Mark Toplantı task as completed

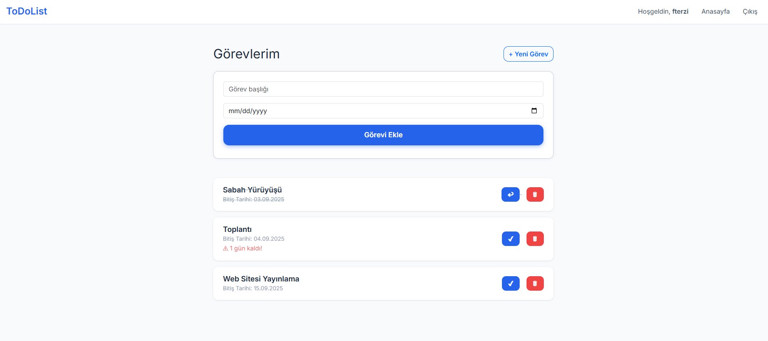pyautogui.click(x=511, y=239)
